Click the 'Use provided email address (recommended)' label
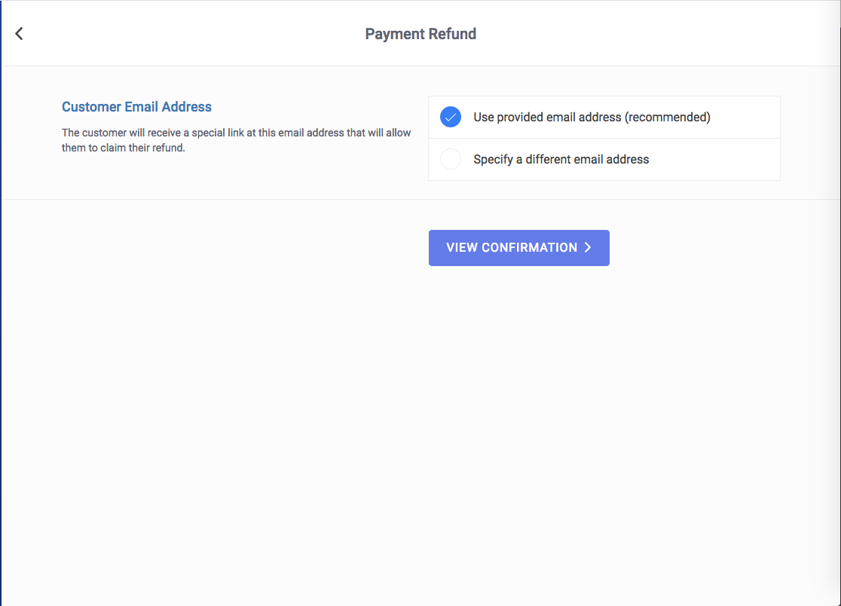The height and width of the screenshot is (606, 841). (592, 117)
